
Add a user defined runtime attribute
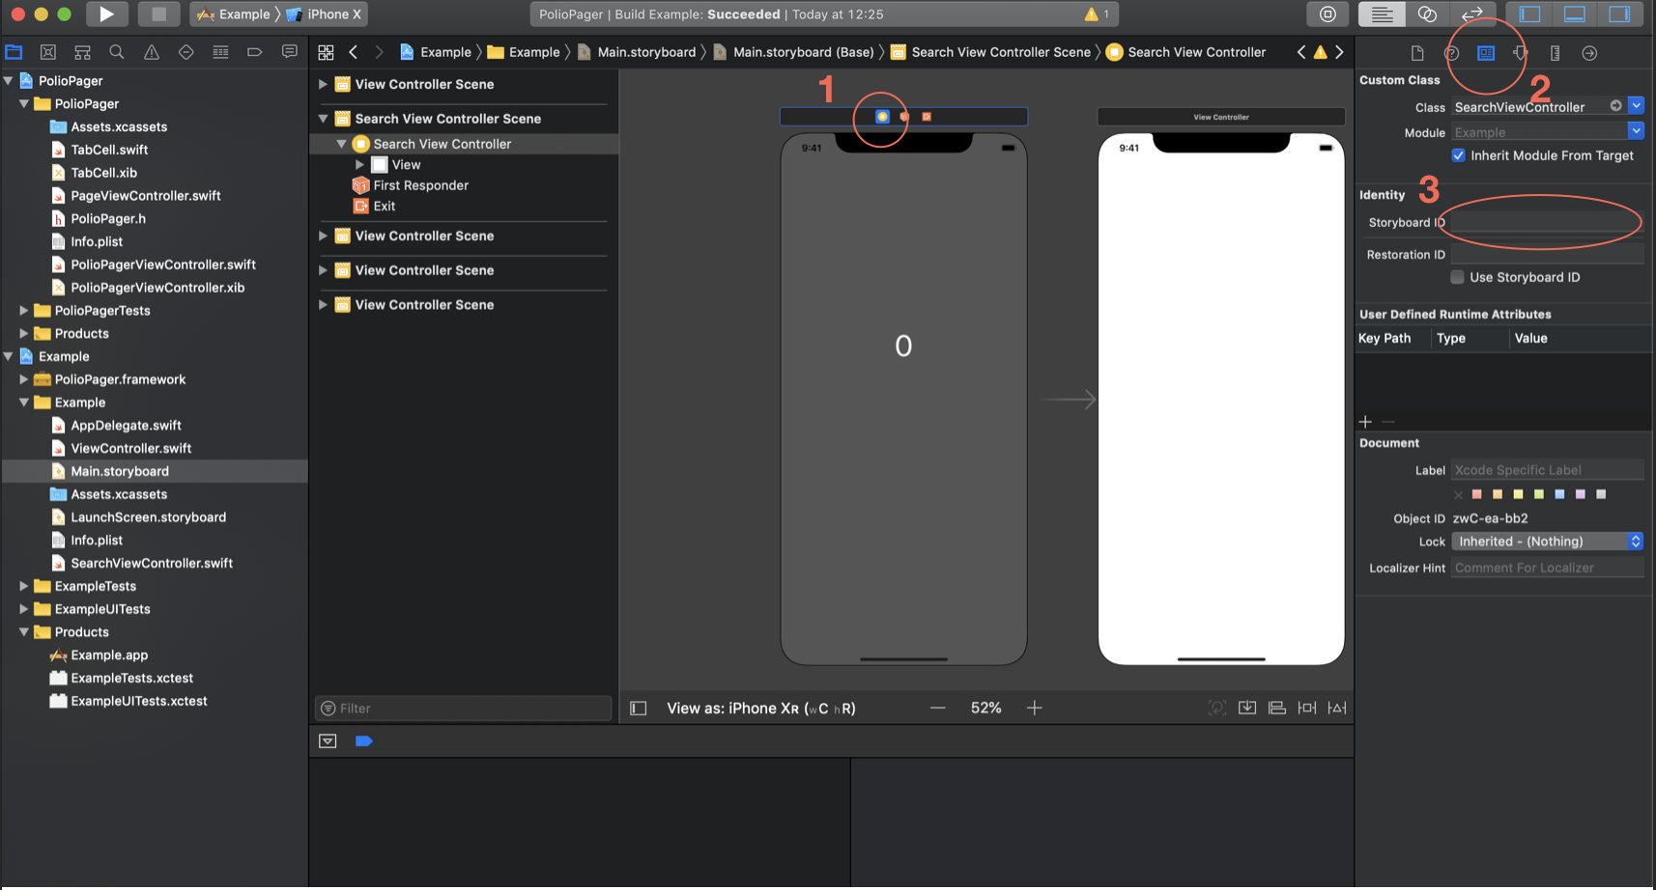click(1365, 422)
